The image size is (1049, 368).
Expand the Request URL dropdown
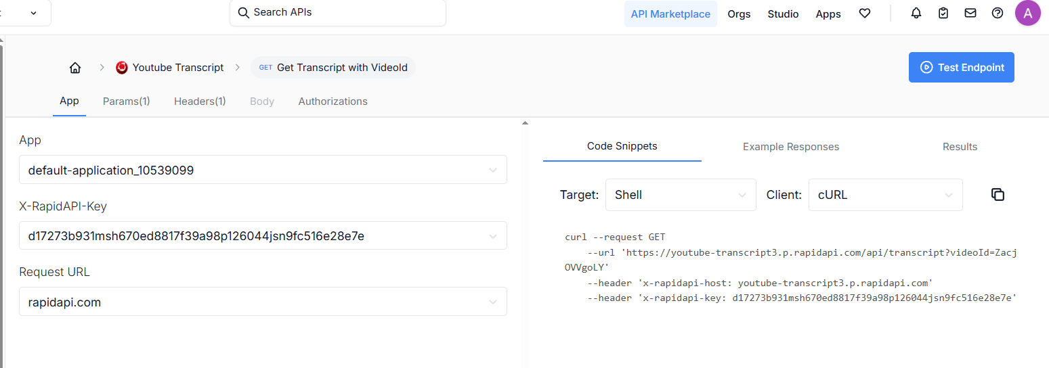263,302
